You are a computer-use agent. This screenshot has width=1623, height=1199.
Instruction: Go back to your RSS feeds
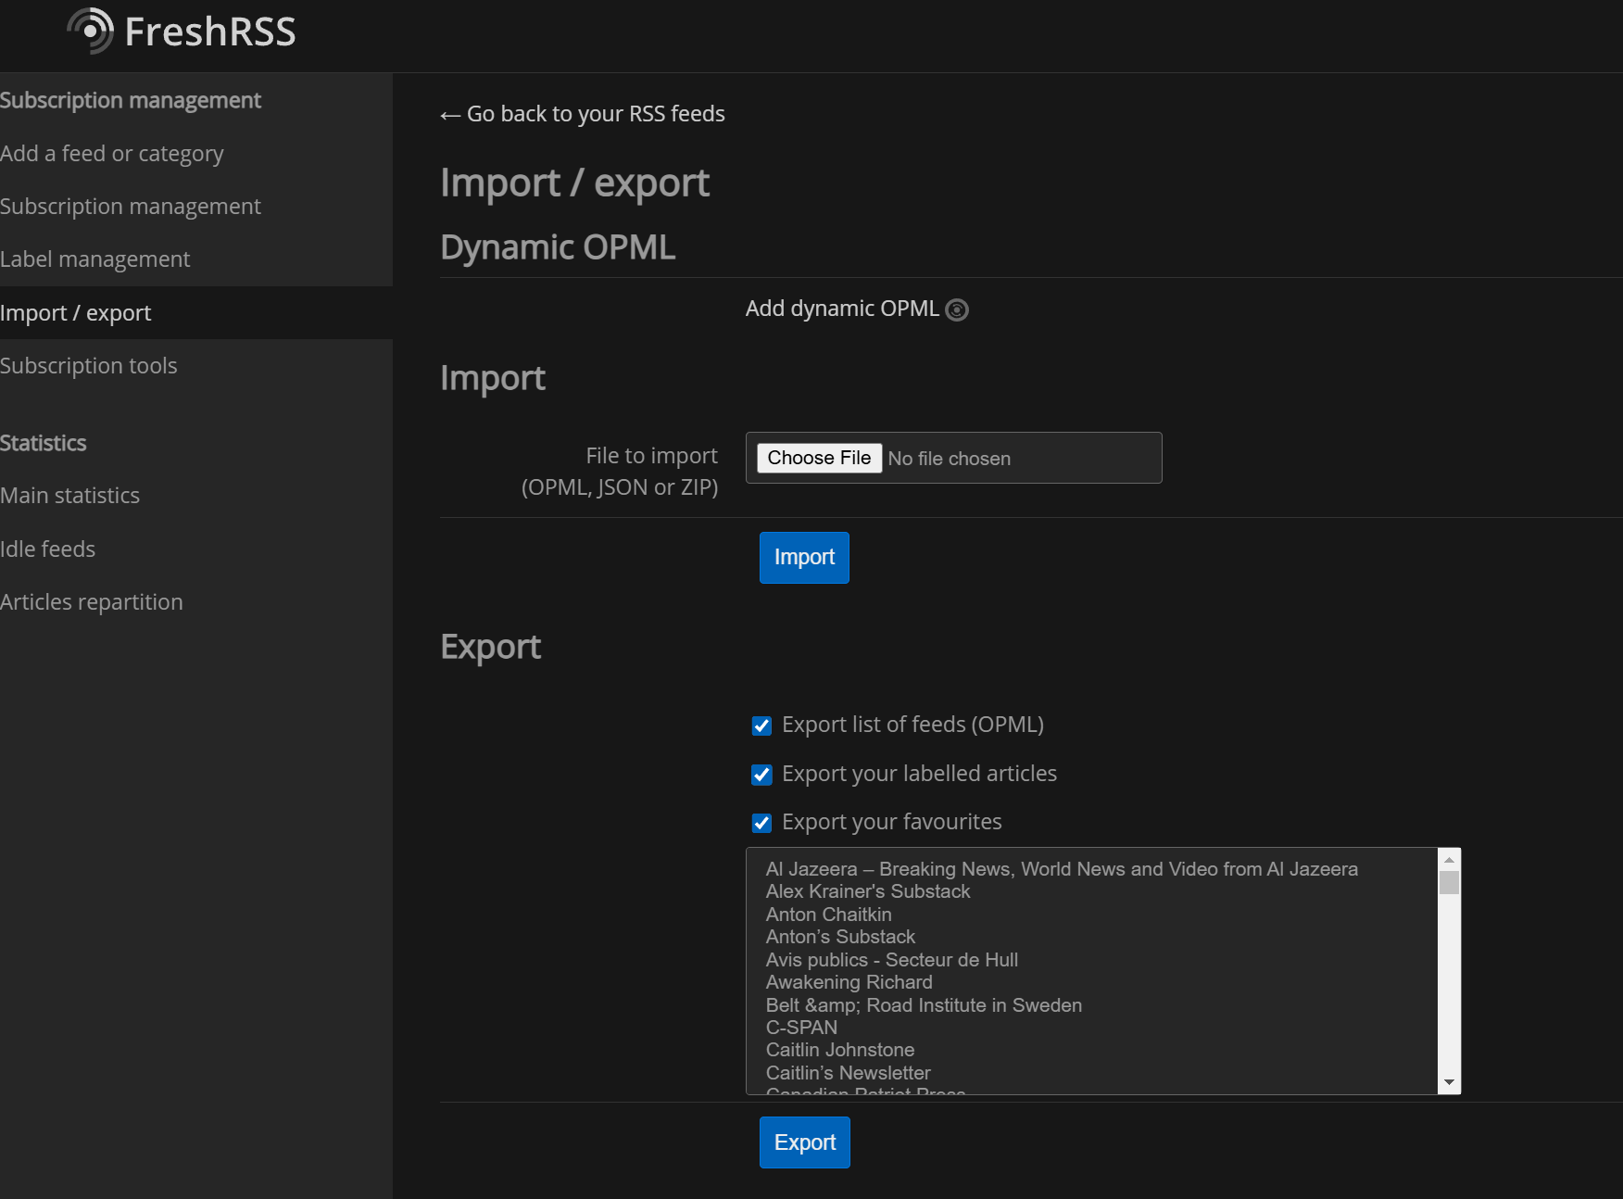tap(583, 114)
